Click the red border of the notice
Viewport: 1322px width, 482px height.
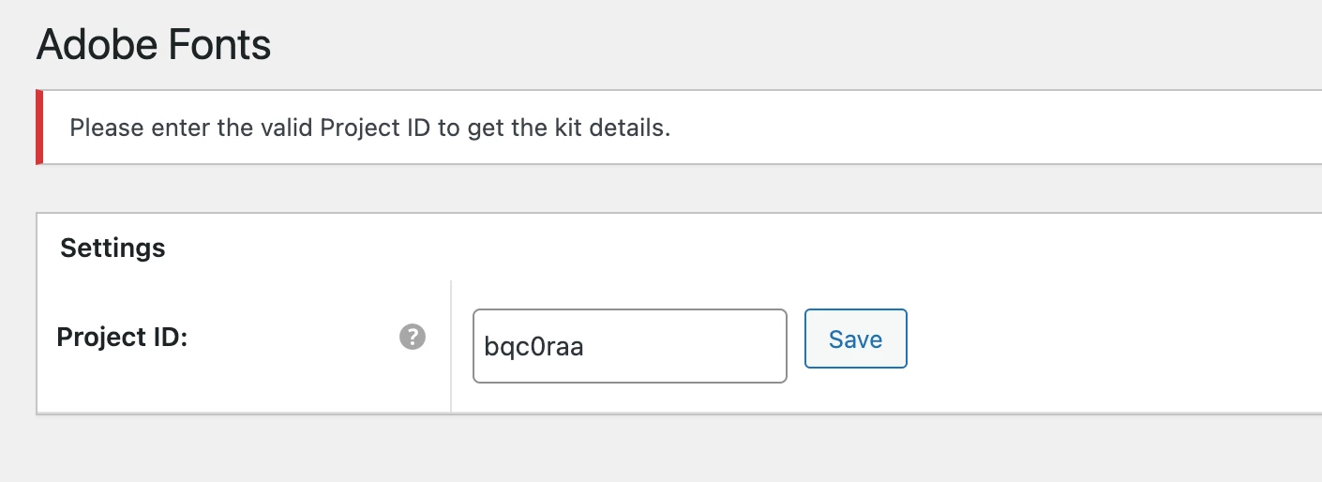pyautogui.click(x=39, y=128)
